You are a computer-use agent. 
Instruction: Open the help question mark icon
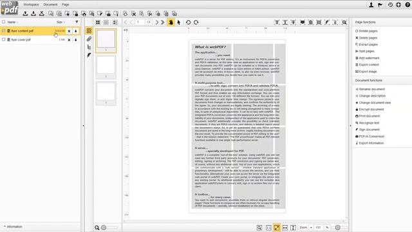pos(407,5)
